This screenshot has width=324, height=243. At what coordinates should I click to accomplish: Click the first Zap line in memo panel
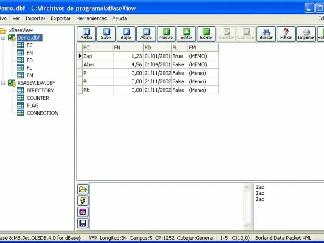[x=260, y=187]
